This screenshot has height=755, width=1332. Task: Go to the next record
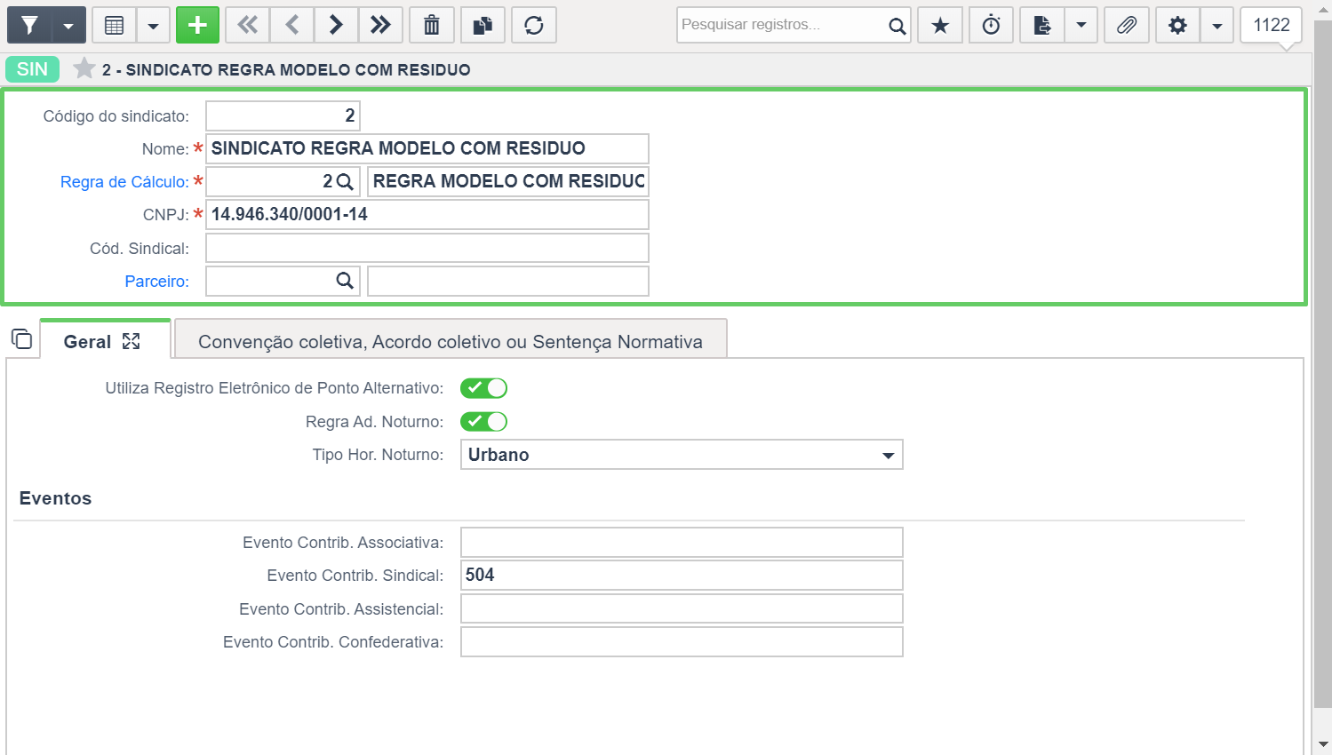click(x=336, y=25)
